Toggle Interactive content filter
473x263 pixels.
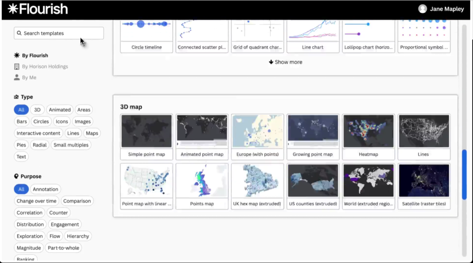point(38,133)
